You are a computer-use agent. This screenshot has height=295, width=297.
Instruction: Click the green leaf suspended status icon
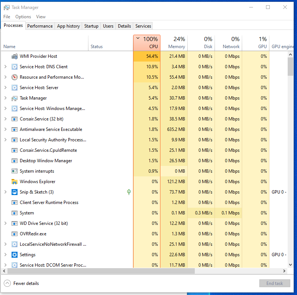(x=129, y=192)
